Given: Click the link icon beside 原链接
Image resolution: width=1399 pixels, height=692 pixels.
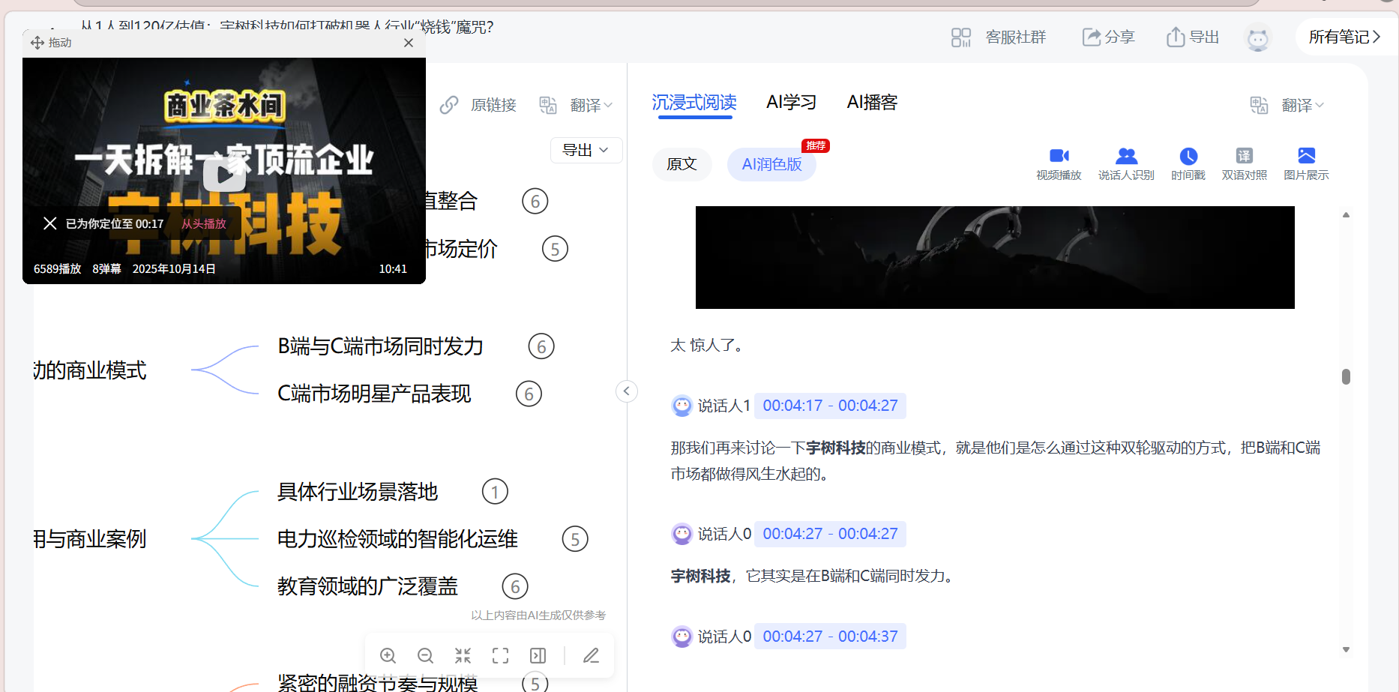Looking at the screenshot, I should (x=449, y=105).
